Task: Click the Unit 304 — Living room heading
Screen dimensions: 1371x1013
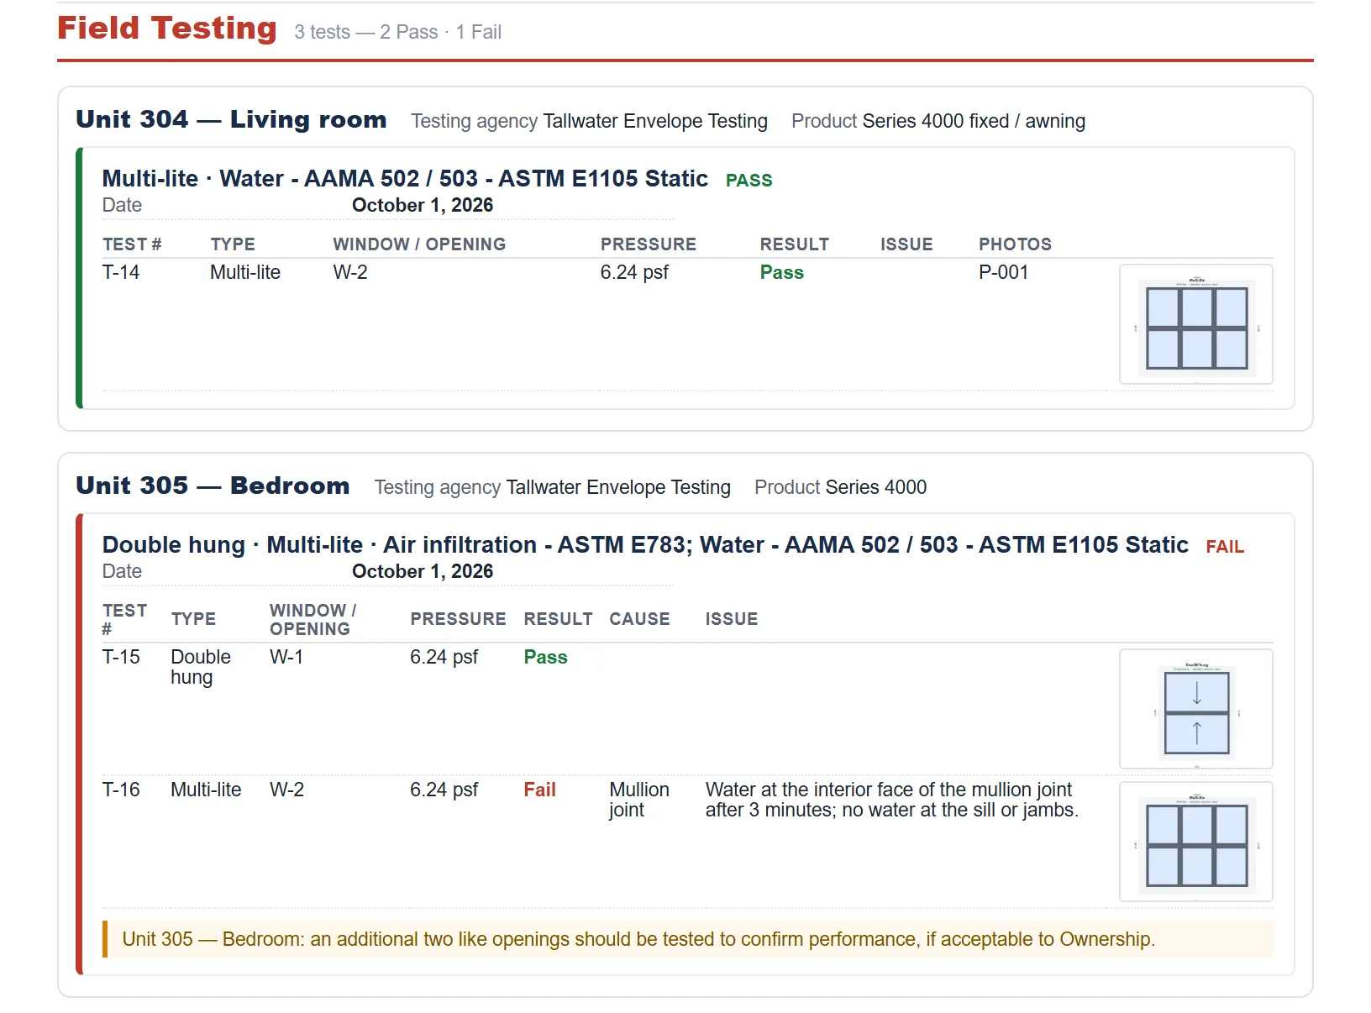Action: [231, 119]
